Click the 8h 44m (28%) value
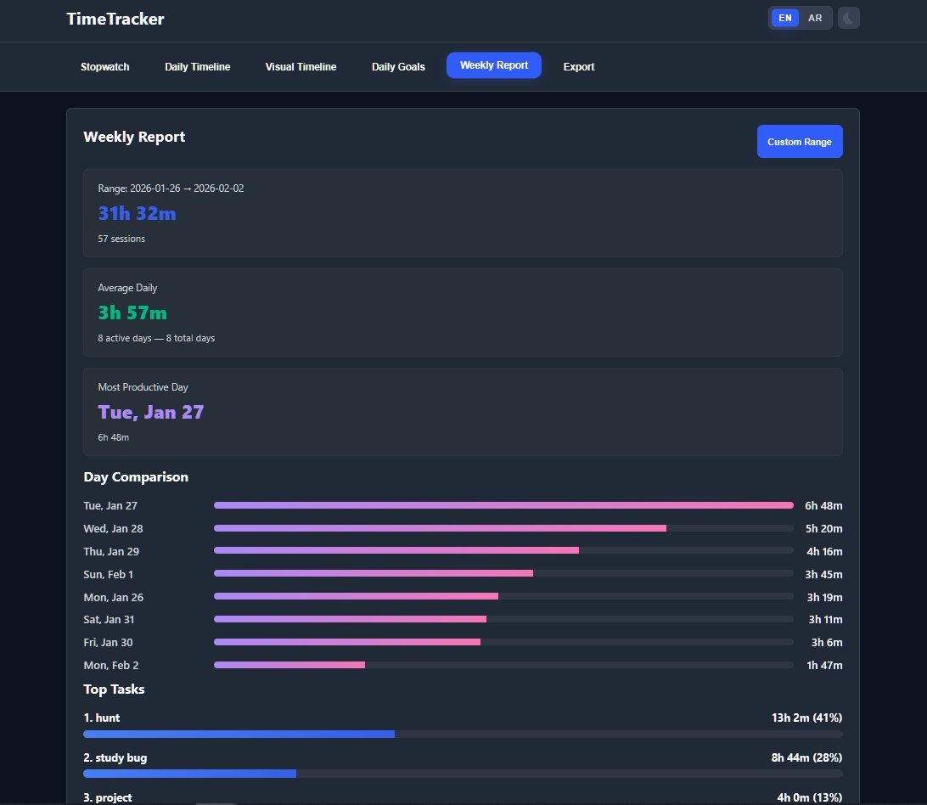The image size is (927, 805). (807, 757)
